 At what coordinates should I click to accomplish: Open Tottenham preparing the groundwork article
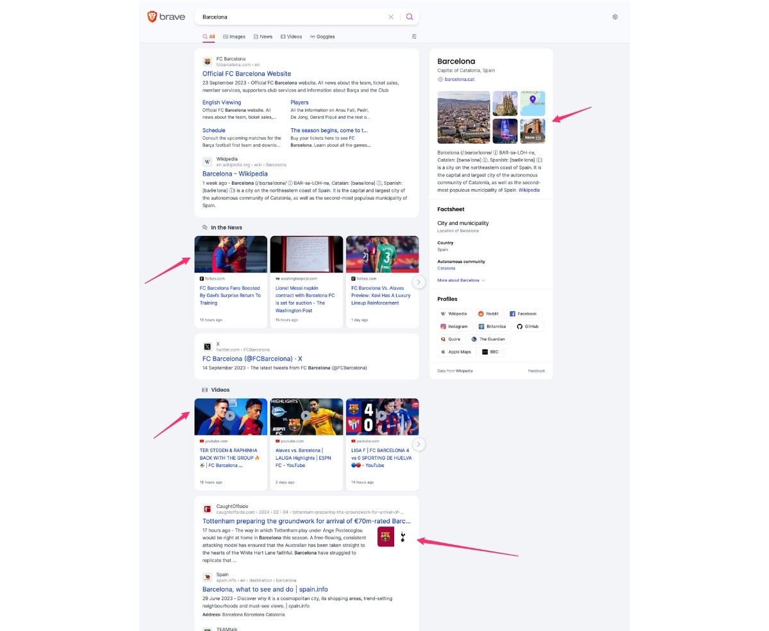[x=306, y=521]
